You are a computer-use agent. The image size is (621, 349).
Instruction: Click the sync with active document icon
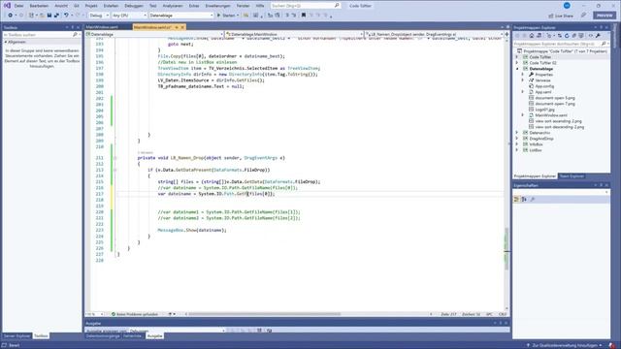560,36
